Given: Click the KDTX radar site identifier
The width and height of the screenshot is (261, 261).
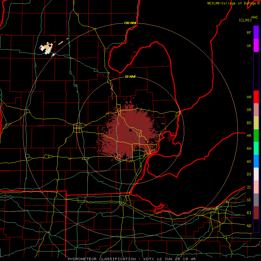Looking at the screenshot, I should coord(149,259).
